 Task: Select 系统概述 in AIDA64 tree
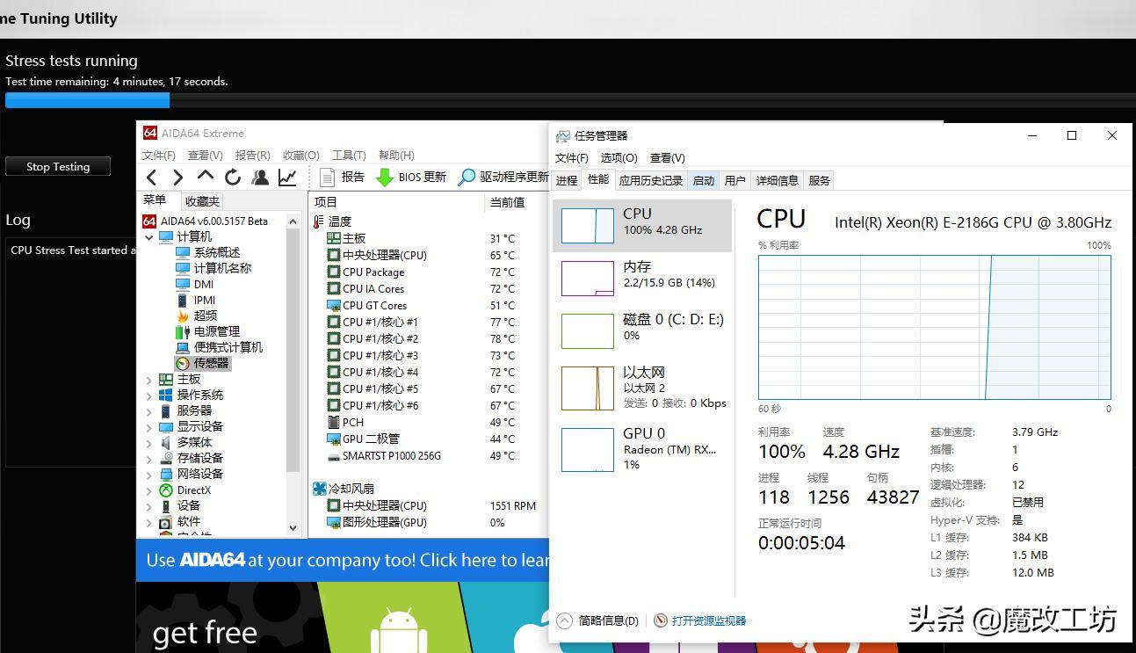(207, 252)
